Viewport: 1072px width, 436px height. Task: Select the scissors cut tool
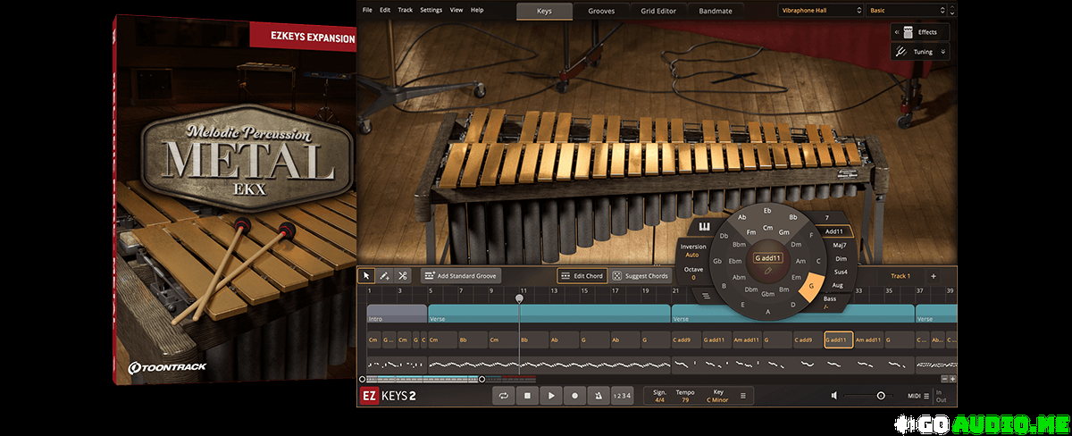403,276
